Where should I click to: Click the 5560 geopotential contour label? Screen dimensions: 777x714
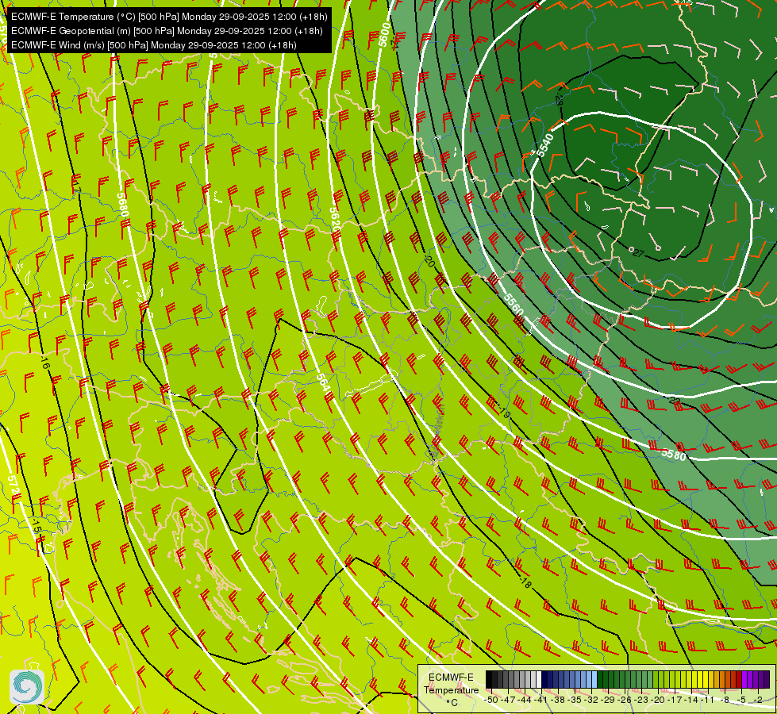tap(514, 305)
